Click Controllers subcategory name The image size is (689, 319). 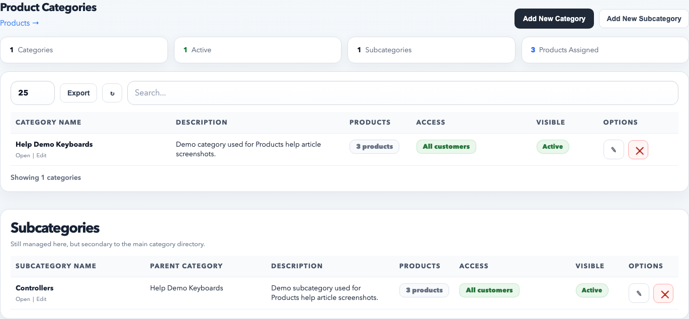pos(35,288)
